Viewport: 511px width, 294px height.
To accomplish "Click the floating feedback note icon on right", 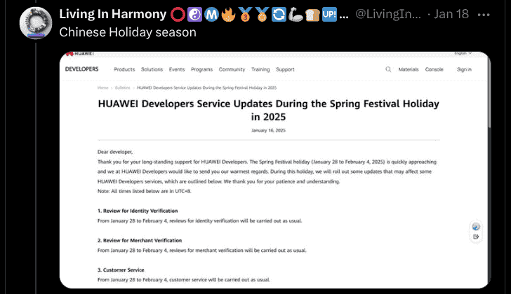I will pyautogui.click(x=476, y=237).
